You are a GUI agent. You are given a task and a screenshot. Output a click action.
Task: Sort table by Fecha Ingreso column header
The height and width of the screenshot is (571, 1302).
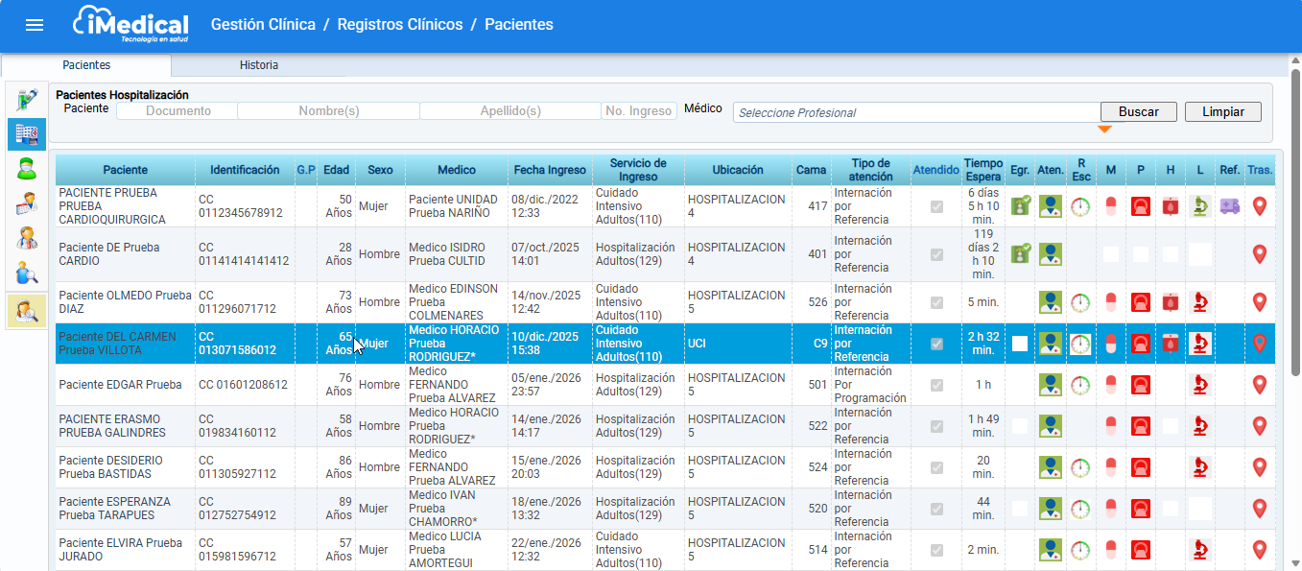[x=549, y=170]
